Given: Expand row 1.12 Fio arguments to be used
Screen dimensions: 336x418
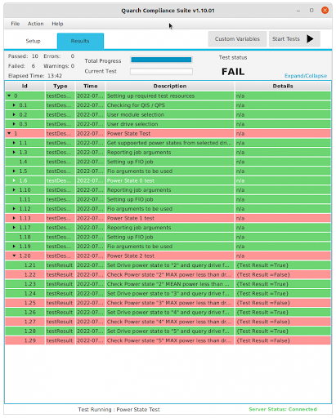Looking at the screenshot, I should tap(14, 209).
